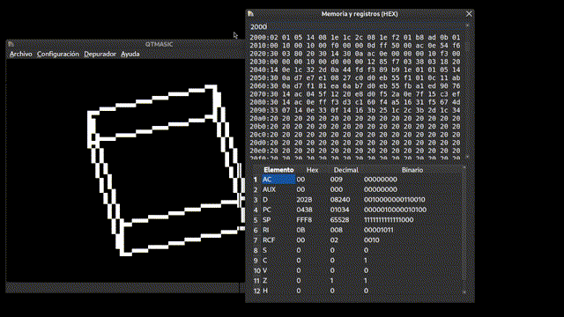564x317 pixels.
Task: Select the SP register element
Action: (x=278, y=219)
